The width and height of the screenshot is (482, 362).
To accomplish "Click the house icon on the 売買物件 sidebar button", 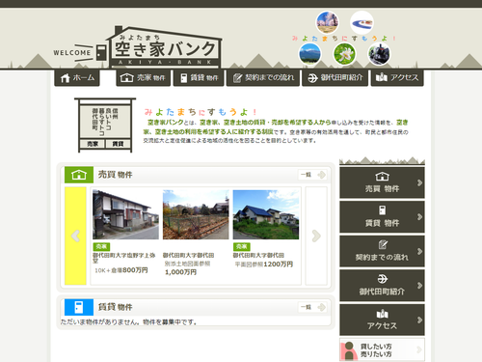I will click(x=382, y=177).
